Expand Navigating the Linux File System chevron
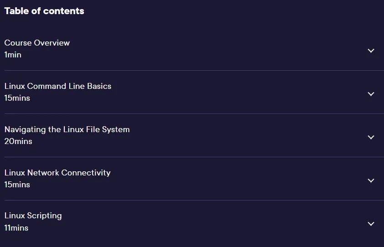 (371, 137)
